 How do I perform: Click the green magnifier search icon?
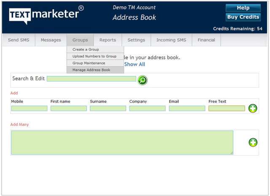coord(143,80)
